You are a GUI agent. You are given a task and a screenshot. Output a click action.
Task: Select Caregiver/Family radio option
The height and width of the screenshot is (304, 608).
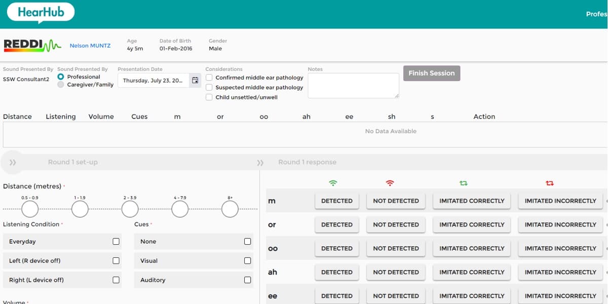tap(61, 85)
